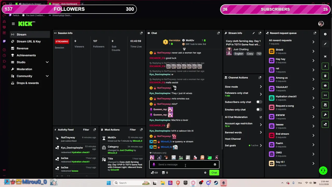Open Discord from the Windows taskbar
The height and width of the screenshot is (187, 332).
tap(208, 183)
